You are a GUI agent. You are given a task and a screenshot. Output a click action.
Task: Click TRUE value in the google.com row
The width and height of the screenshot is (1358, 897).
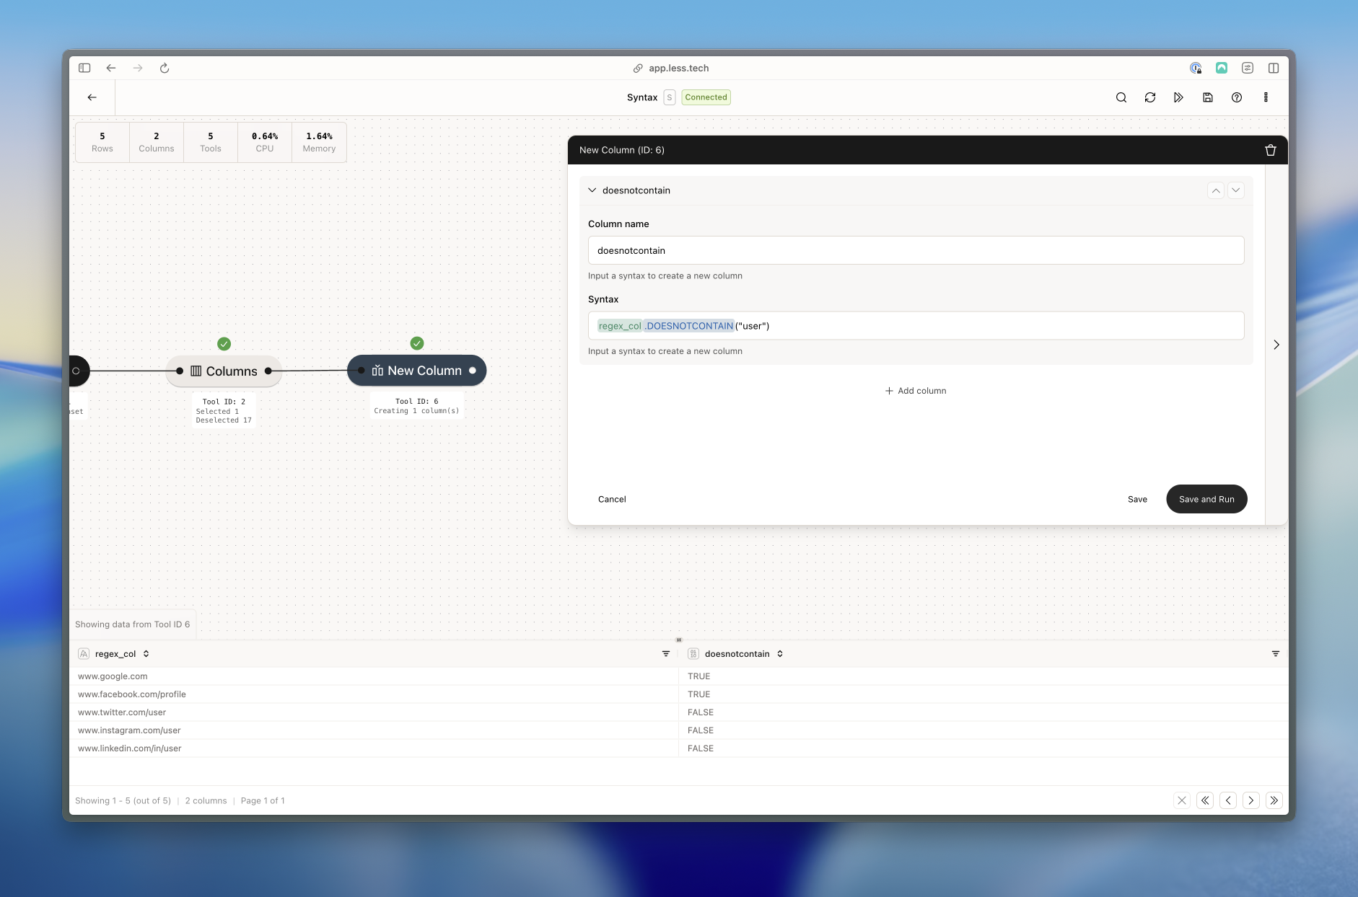click(x=699, y=676)
